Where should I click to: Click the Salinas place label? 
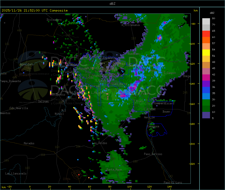[43, 101]
